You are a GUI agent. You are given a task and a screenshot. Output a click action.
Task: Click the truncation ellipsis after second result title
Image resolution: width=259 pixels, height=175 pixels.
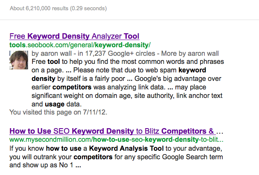(x=220, y=132)
